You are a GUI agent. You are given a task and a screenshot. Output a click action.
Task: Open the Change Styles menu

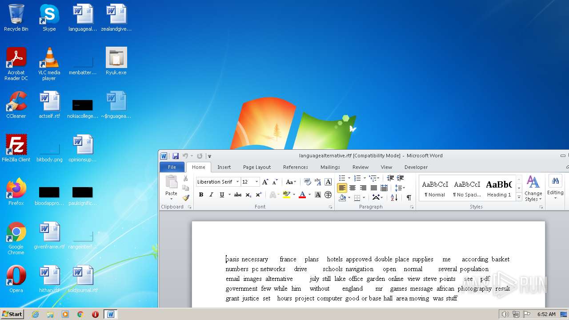pyautogui.click(x=533, y=188)
